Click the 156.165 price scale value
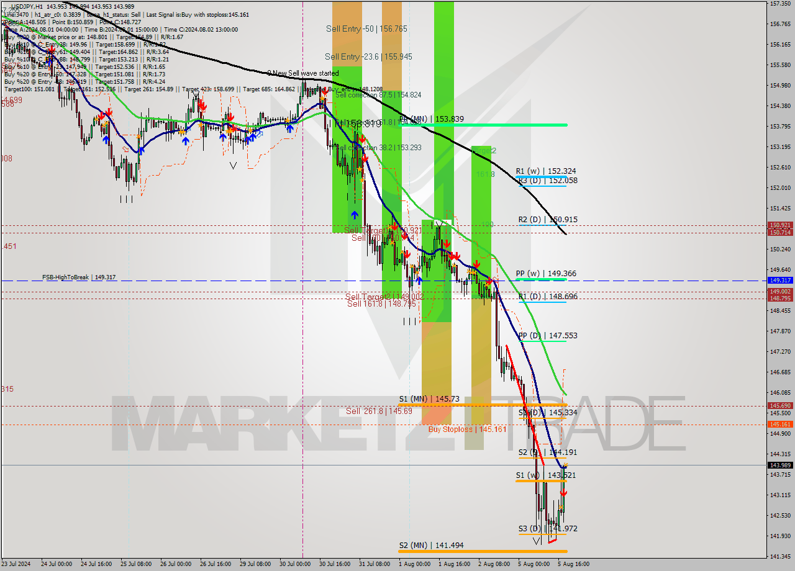 point(780,45)
